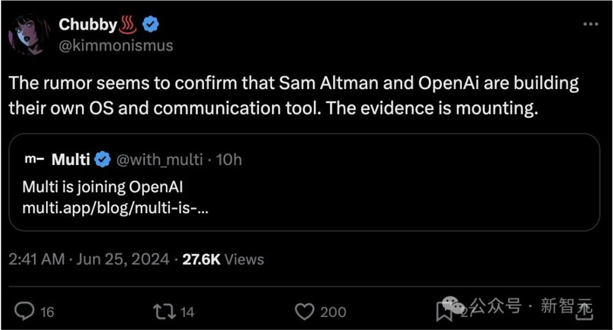The image size is (613, 330).
Task: Click the blue verified badge beside Chubby
Action: tap(151, 25)
